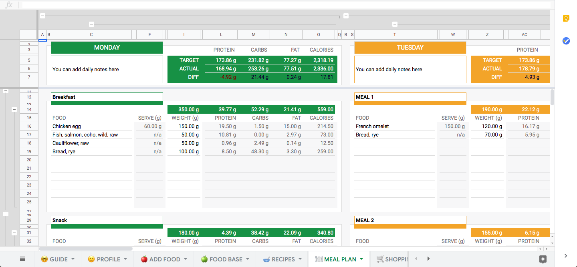This screenshot has height=267, width=577.
Task: Open the FOOD BASE tab dropdown arrow
Action: click(247, 259)
